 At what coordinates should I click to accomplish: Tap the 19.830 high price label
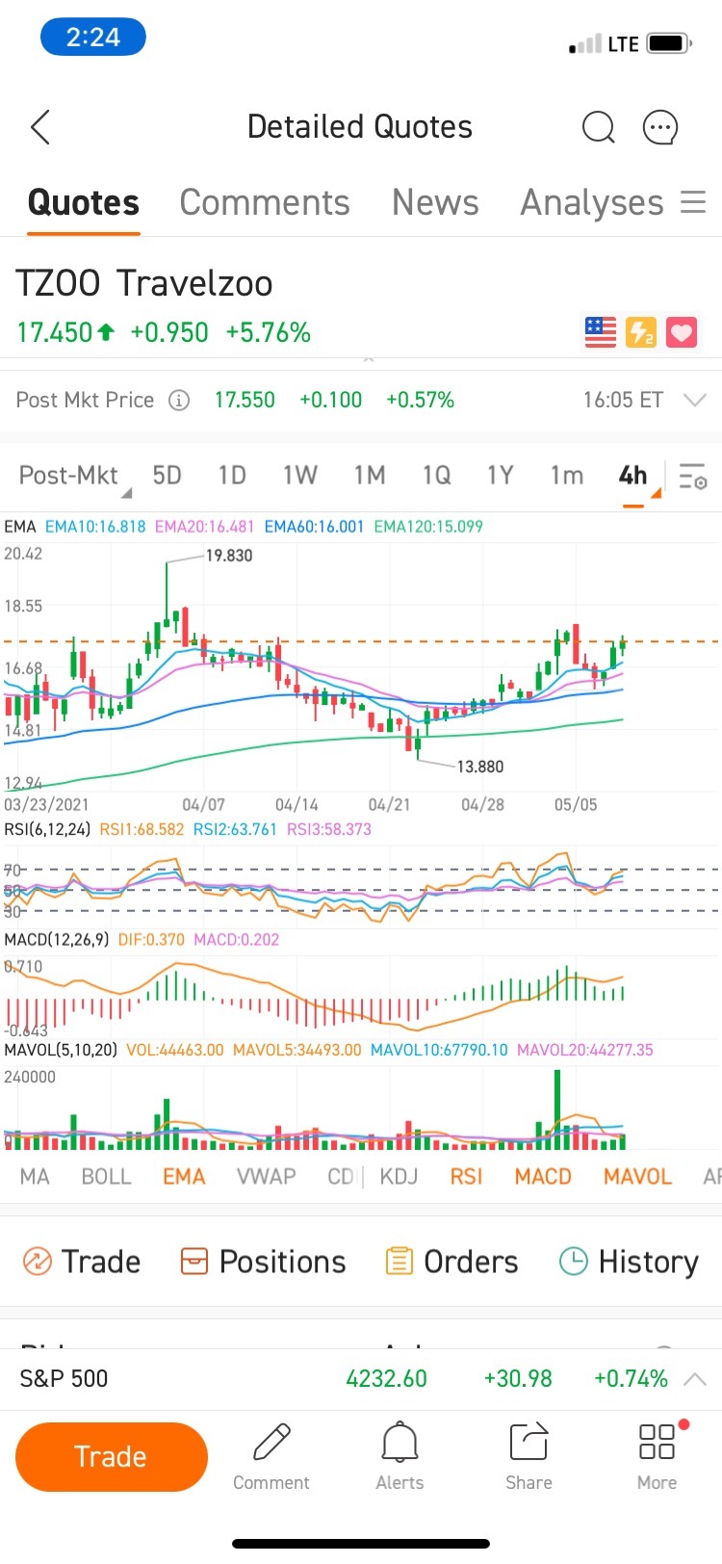click(229, 556)
